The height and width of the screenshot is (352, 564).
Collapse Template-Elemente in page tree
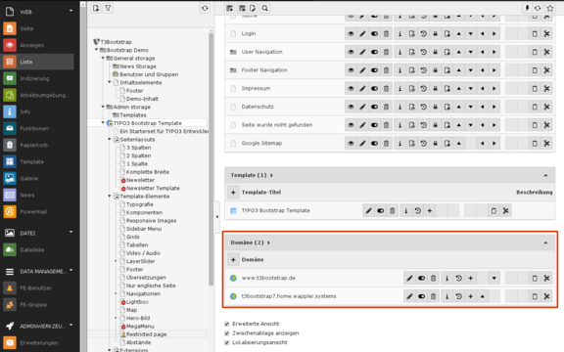(x=110, y=197)
